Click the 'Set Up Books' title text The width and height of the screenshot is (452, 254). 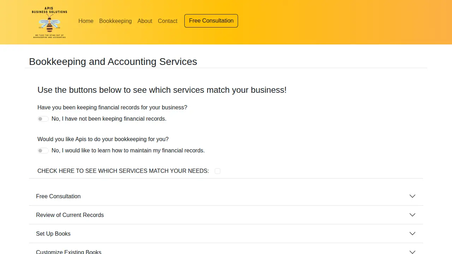pyautogui.click(x=53, y=234)
